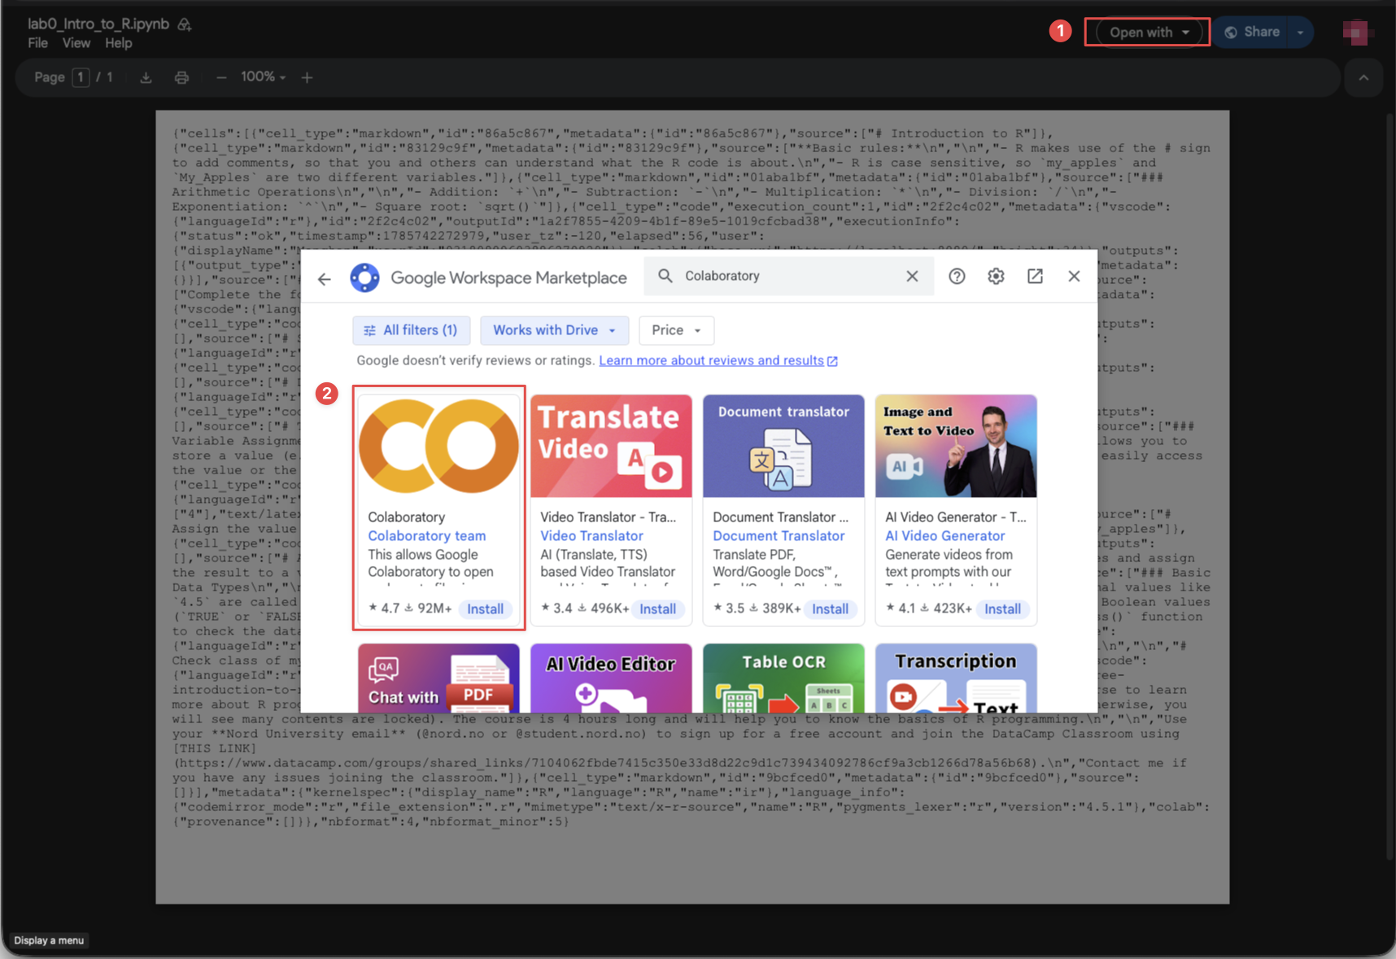The image size is (1396, 959).
Task: Click the page number field
Action: tap(81, 77)
